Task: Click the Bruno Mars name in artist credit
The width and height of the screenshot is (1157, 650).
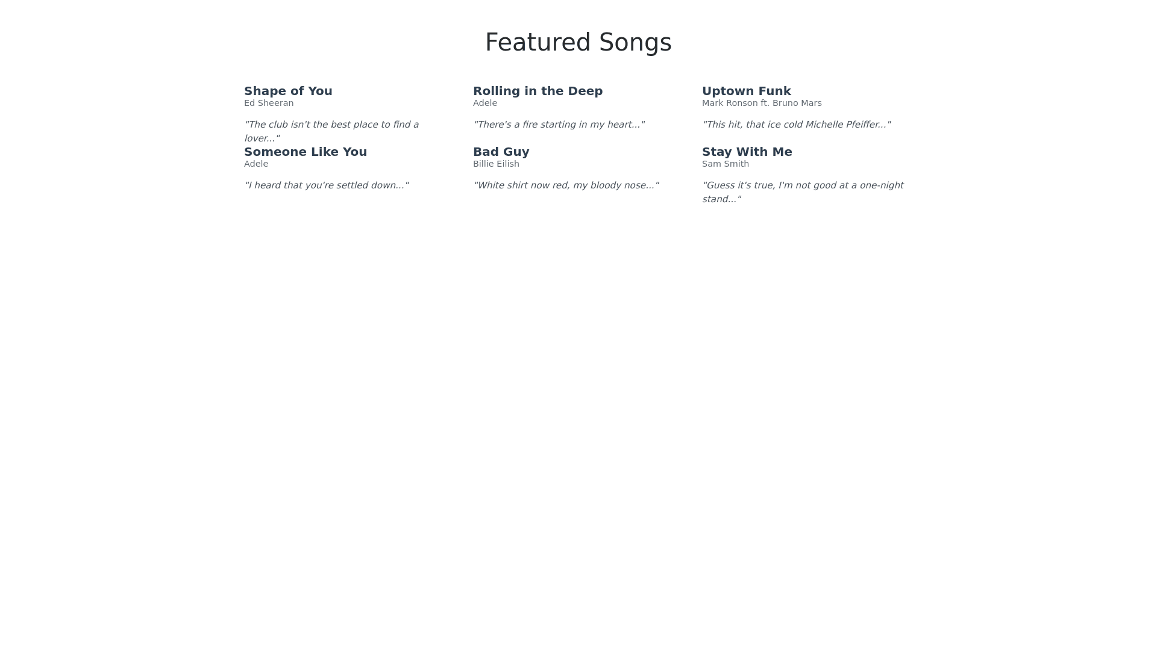Action: 797,103
